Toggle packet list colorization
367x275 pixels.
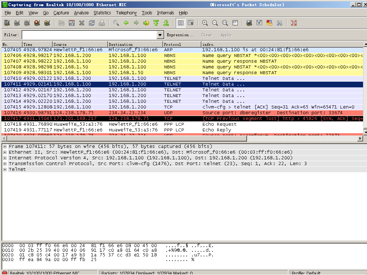tap(181, 23)
